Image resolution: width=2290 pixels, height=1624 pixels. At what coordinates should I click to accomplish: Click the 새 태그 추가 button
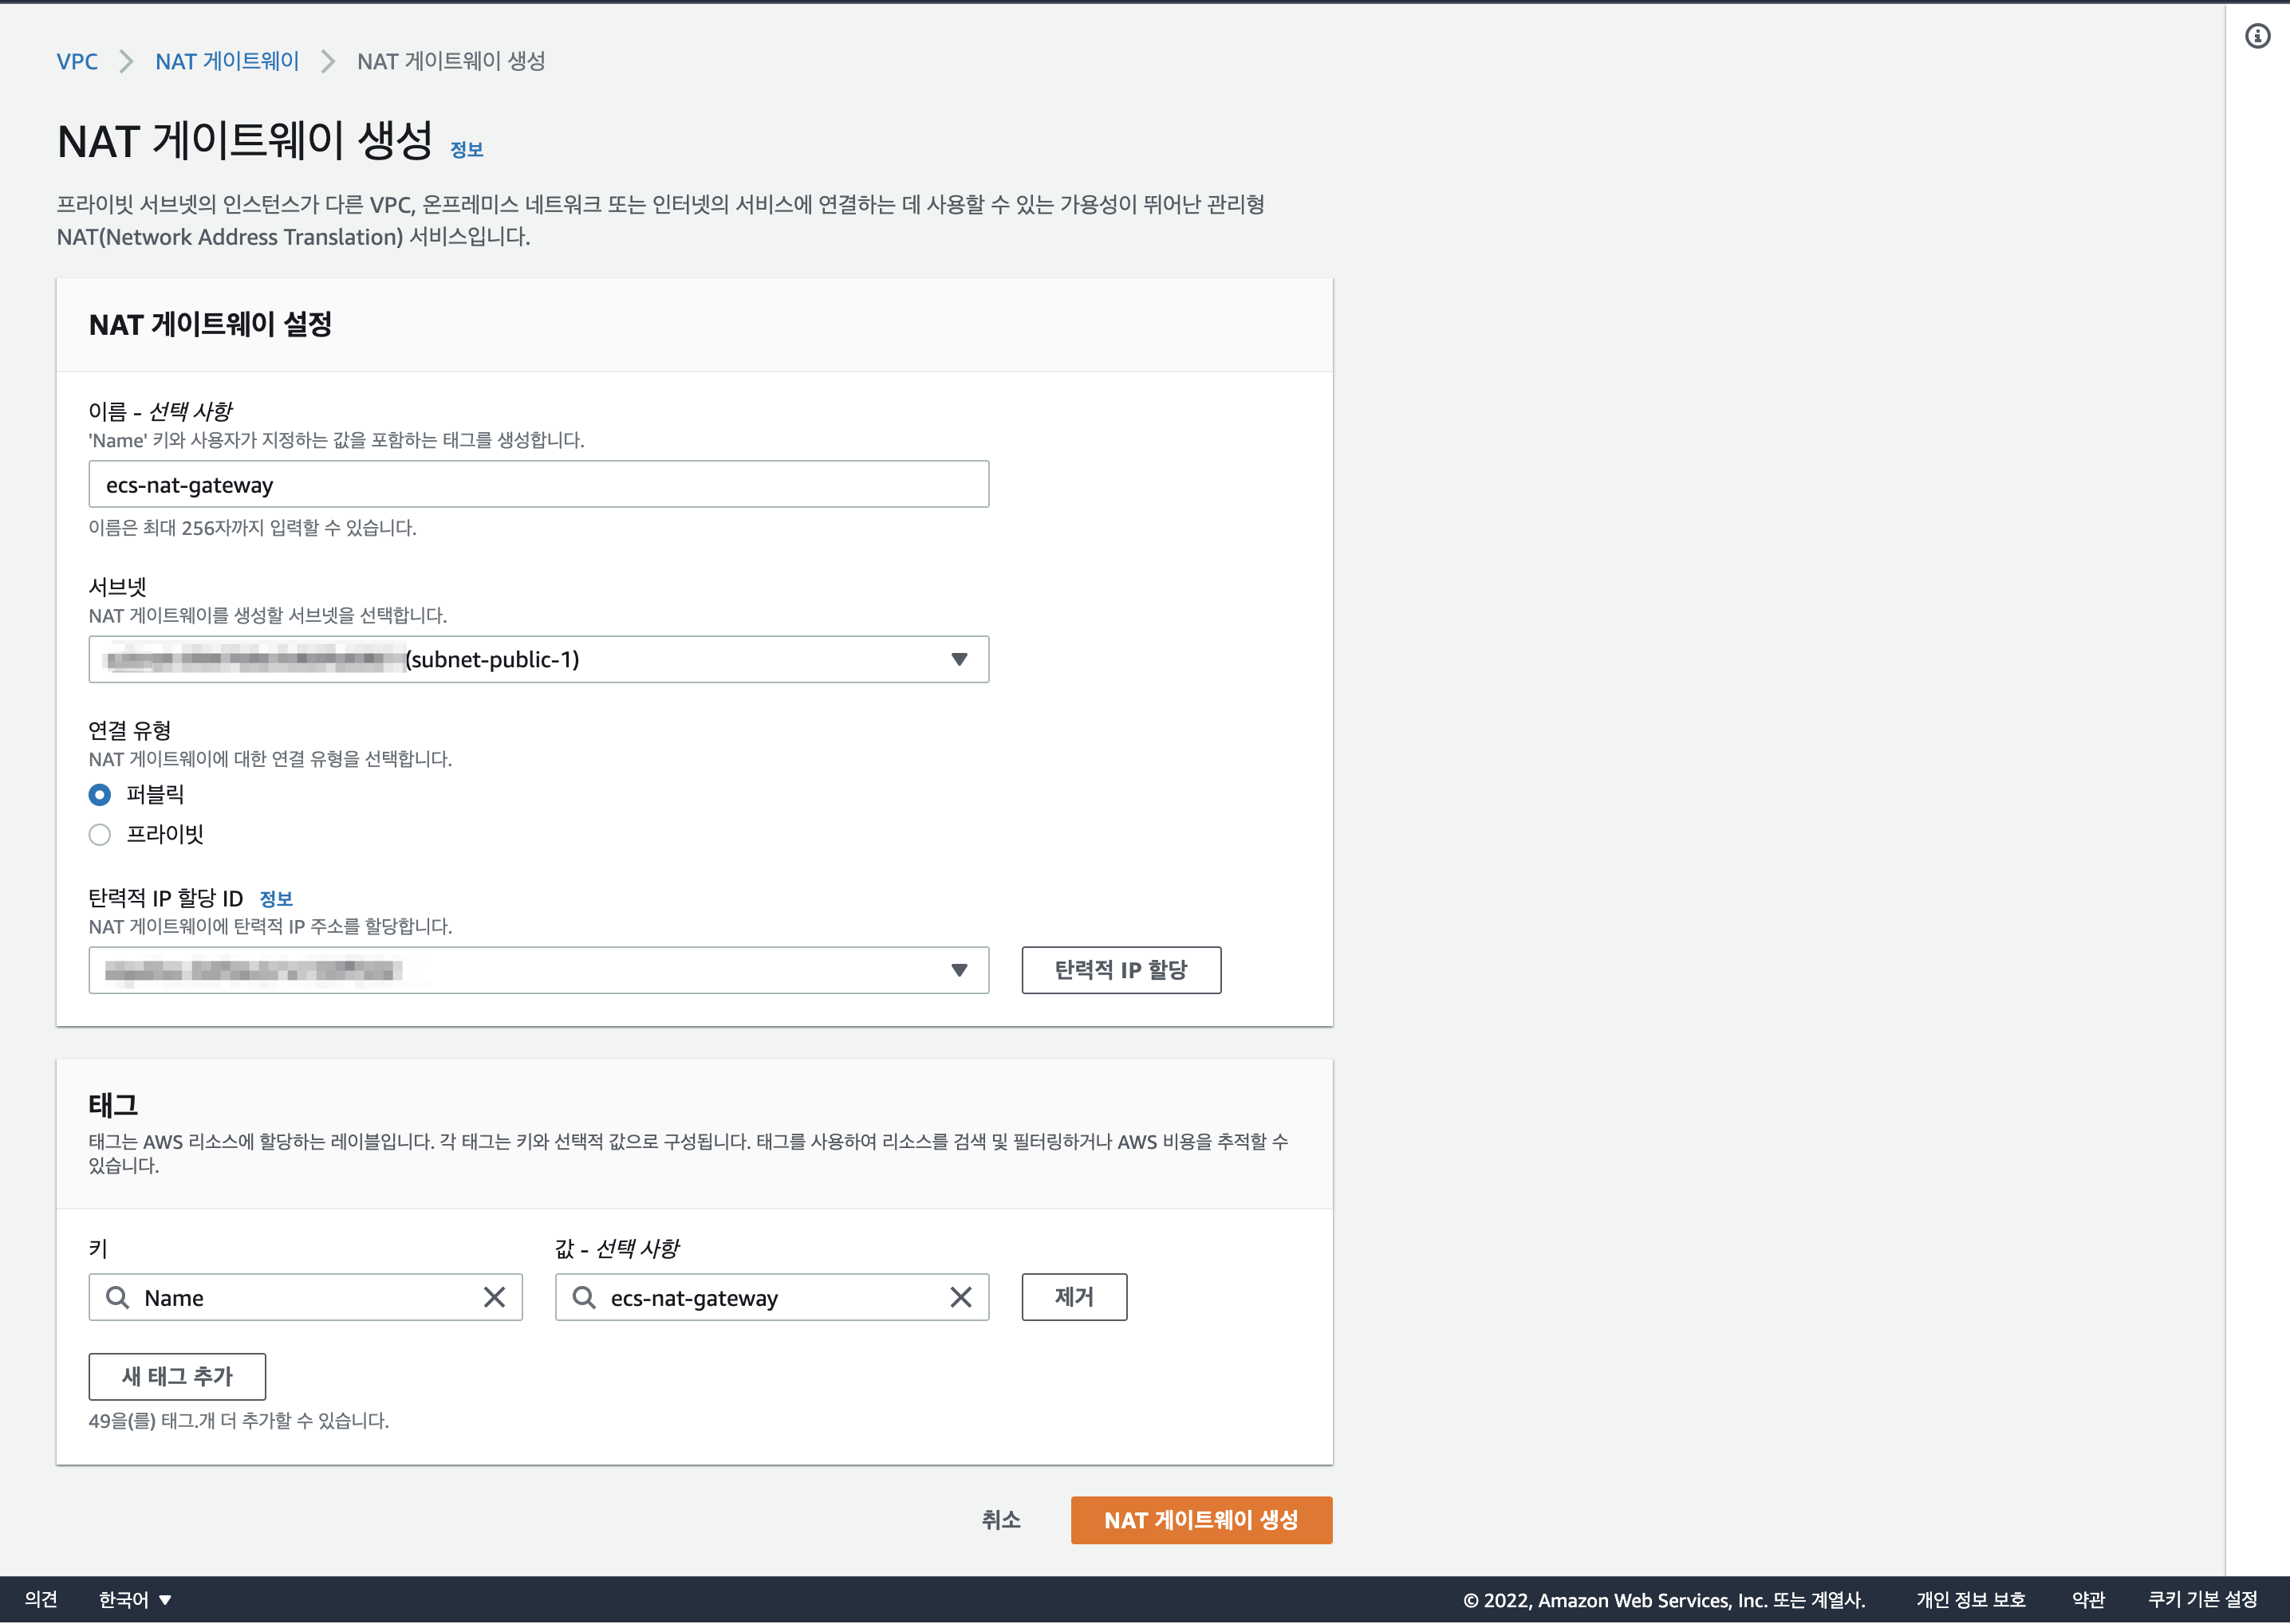point(177,1377)
